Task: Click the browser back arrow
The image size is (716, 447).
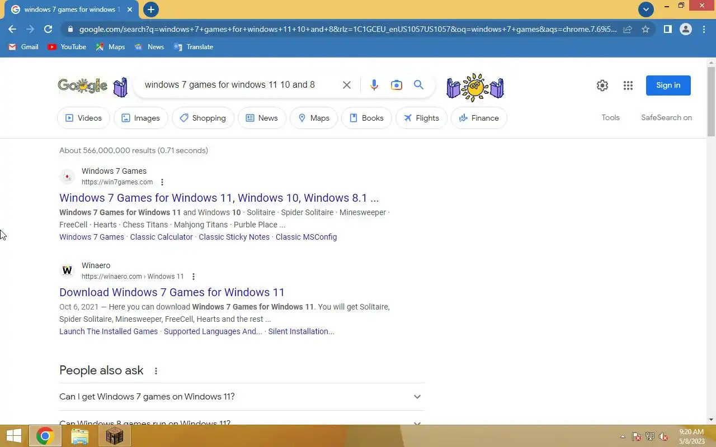Action: click(12, 29)
